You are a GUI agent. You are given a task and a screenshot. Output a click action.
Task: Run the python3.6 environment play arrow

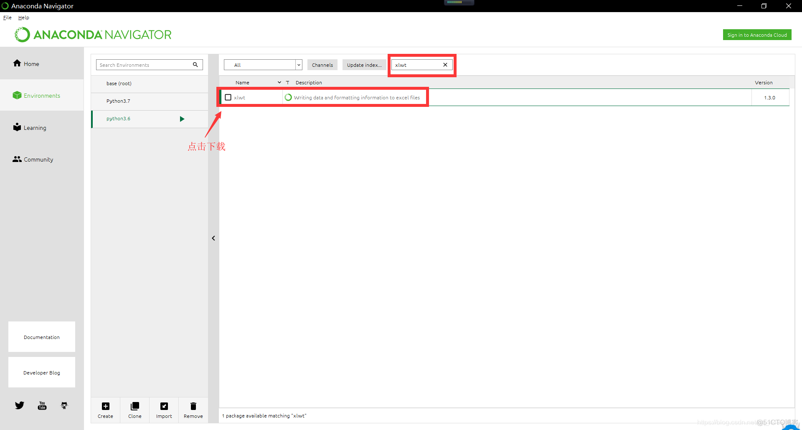182,119
